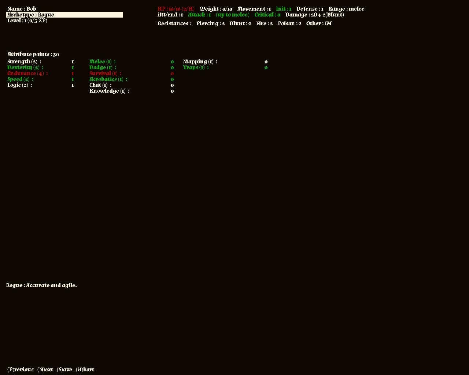This screenshot has width=469, height=375.
Task: Select the highlighted Archetype : Rogue field
Action: tap(64, 15)
